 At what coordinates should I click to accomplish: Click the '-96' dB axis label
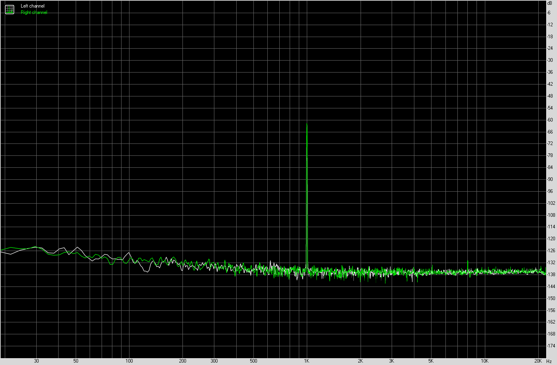click(550, 191)
